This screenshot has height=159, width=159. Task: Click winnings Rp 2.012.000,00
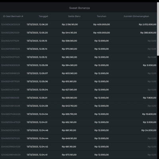pyautogui.click(x=147, y=25)
